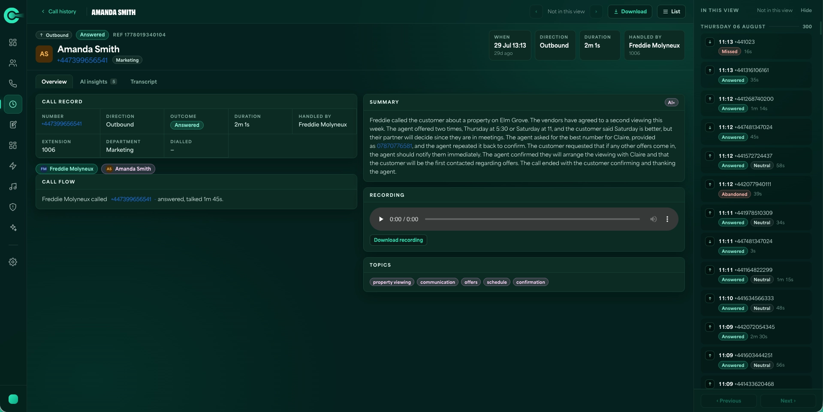The image size is (823, 412).
Task: Click the Previous pagination button
Action: [729, 401]
